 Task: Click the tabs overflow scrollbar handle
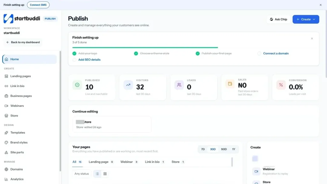click(232, 162)
